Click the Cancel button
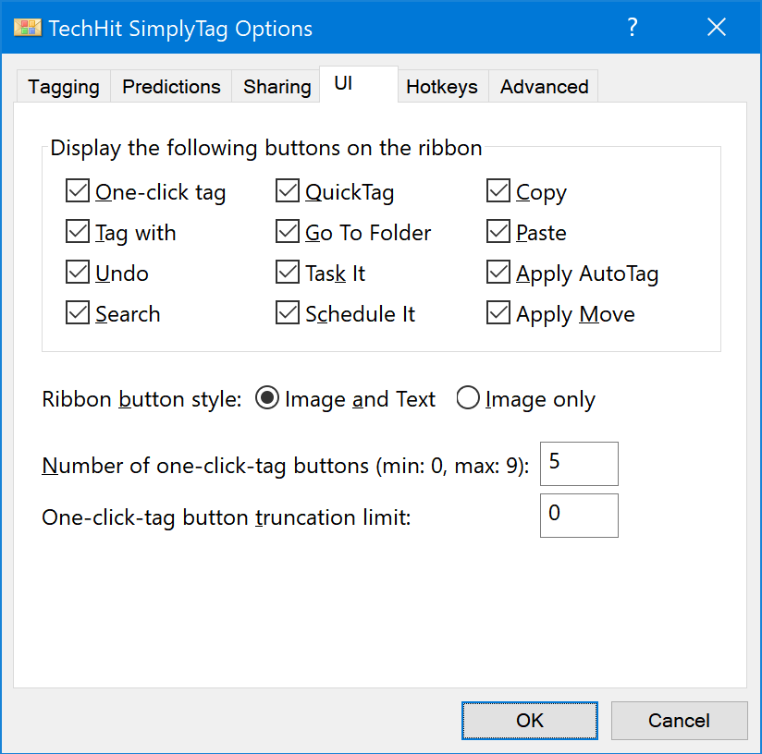This screenshot has height=754, width=762. 679,721
